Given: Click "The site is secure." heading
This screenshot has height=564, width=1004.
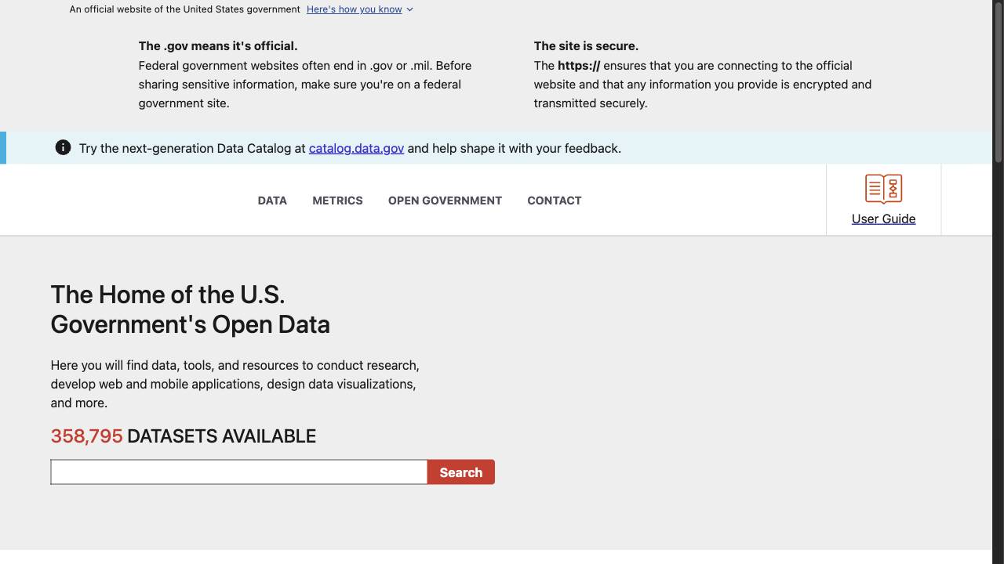Looking at the screenshot, I should 586,46.
